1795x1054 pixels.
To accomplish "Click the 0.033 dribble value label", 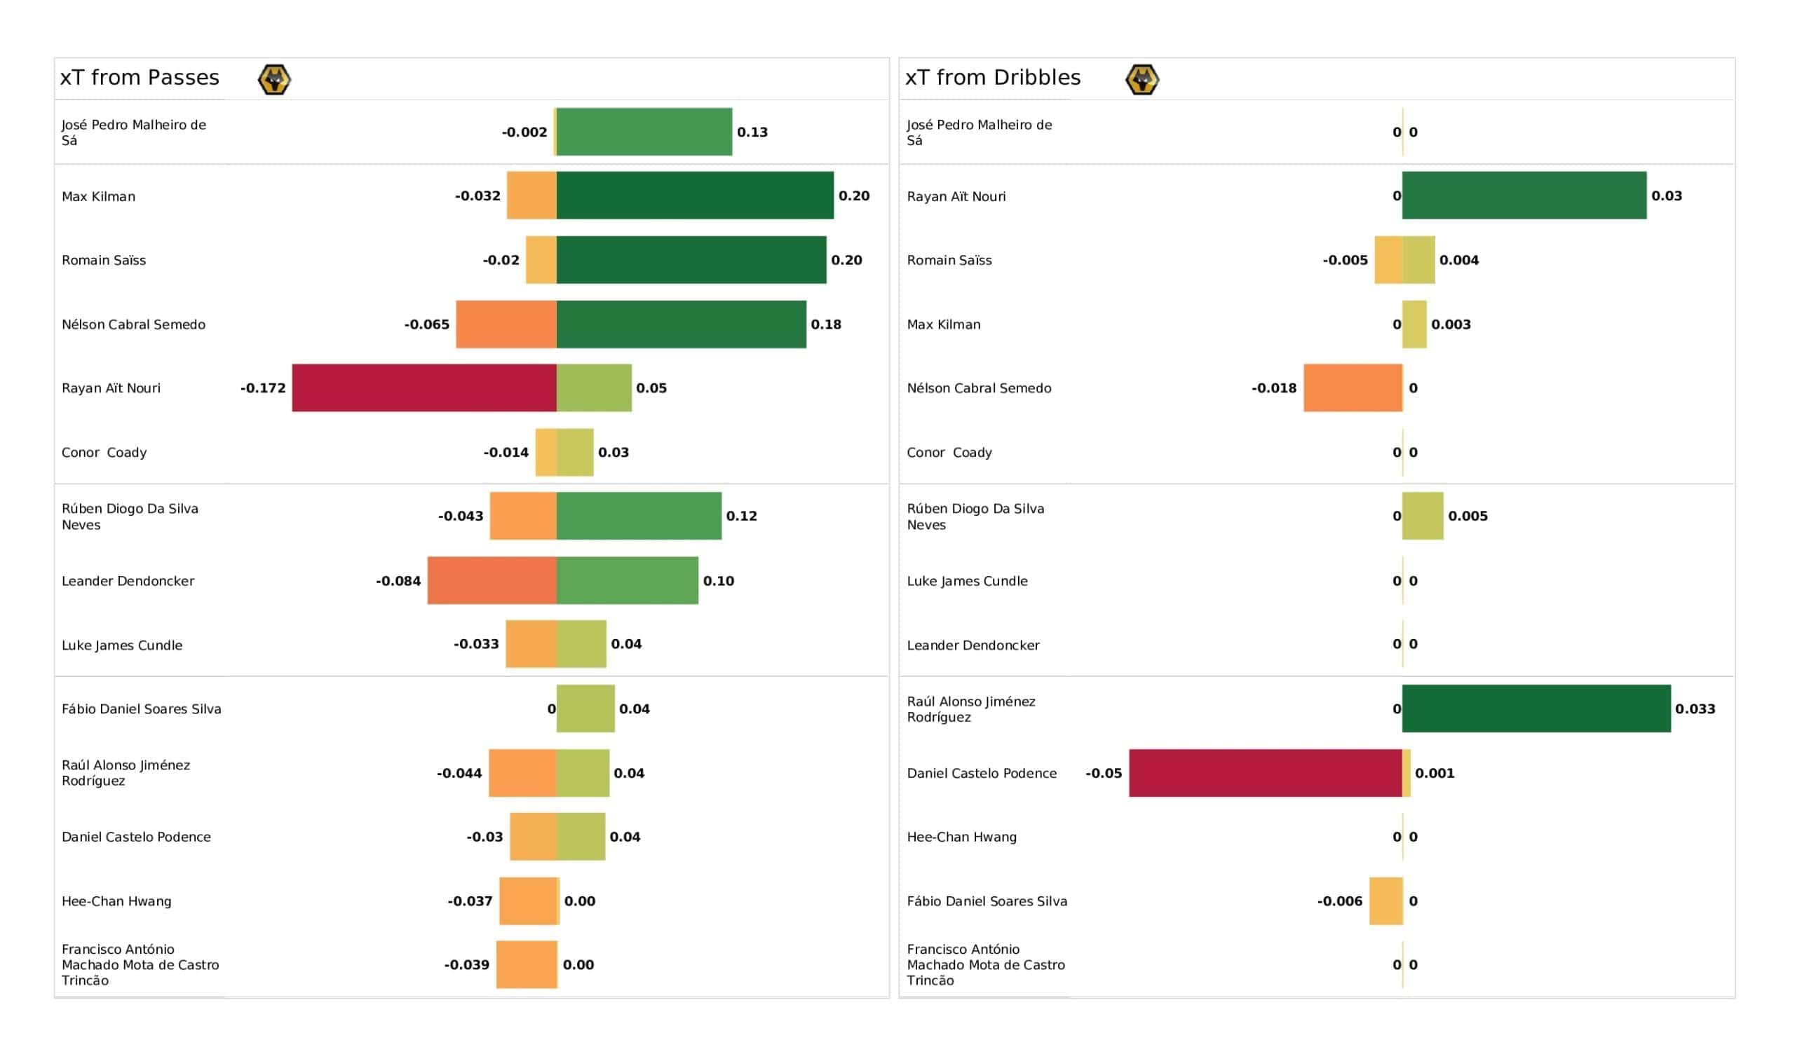I will [1695, 709].
